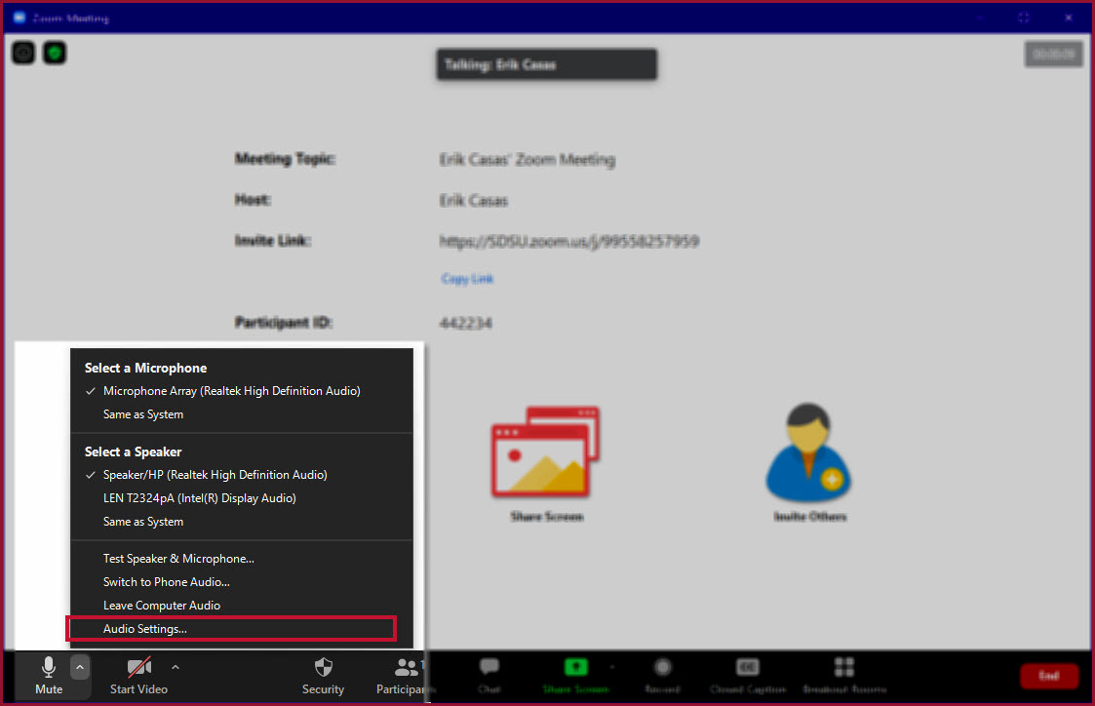This screenshot has height=706, width=1095.
Task: Select LEN T2324pA (Intel(R) Display Audio) speaker
Action: tap(242, 498)
